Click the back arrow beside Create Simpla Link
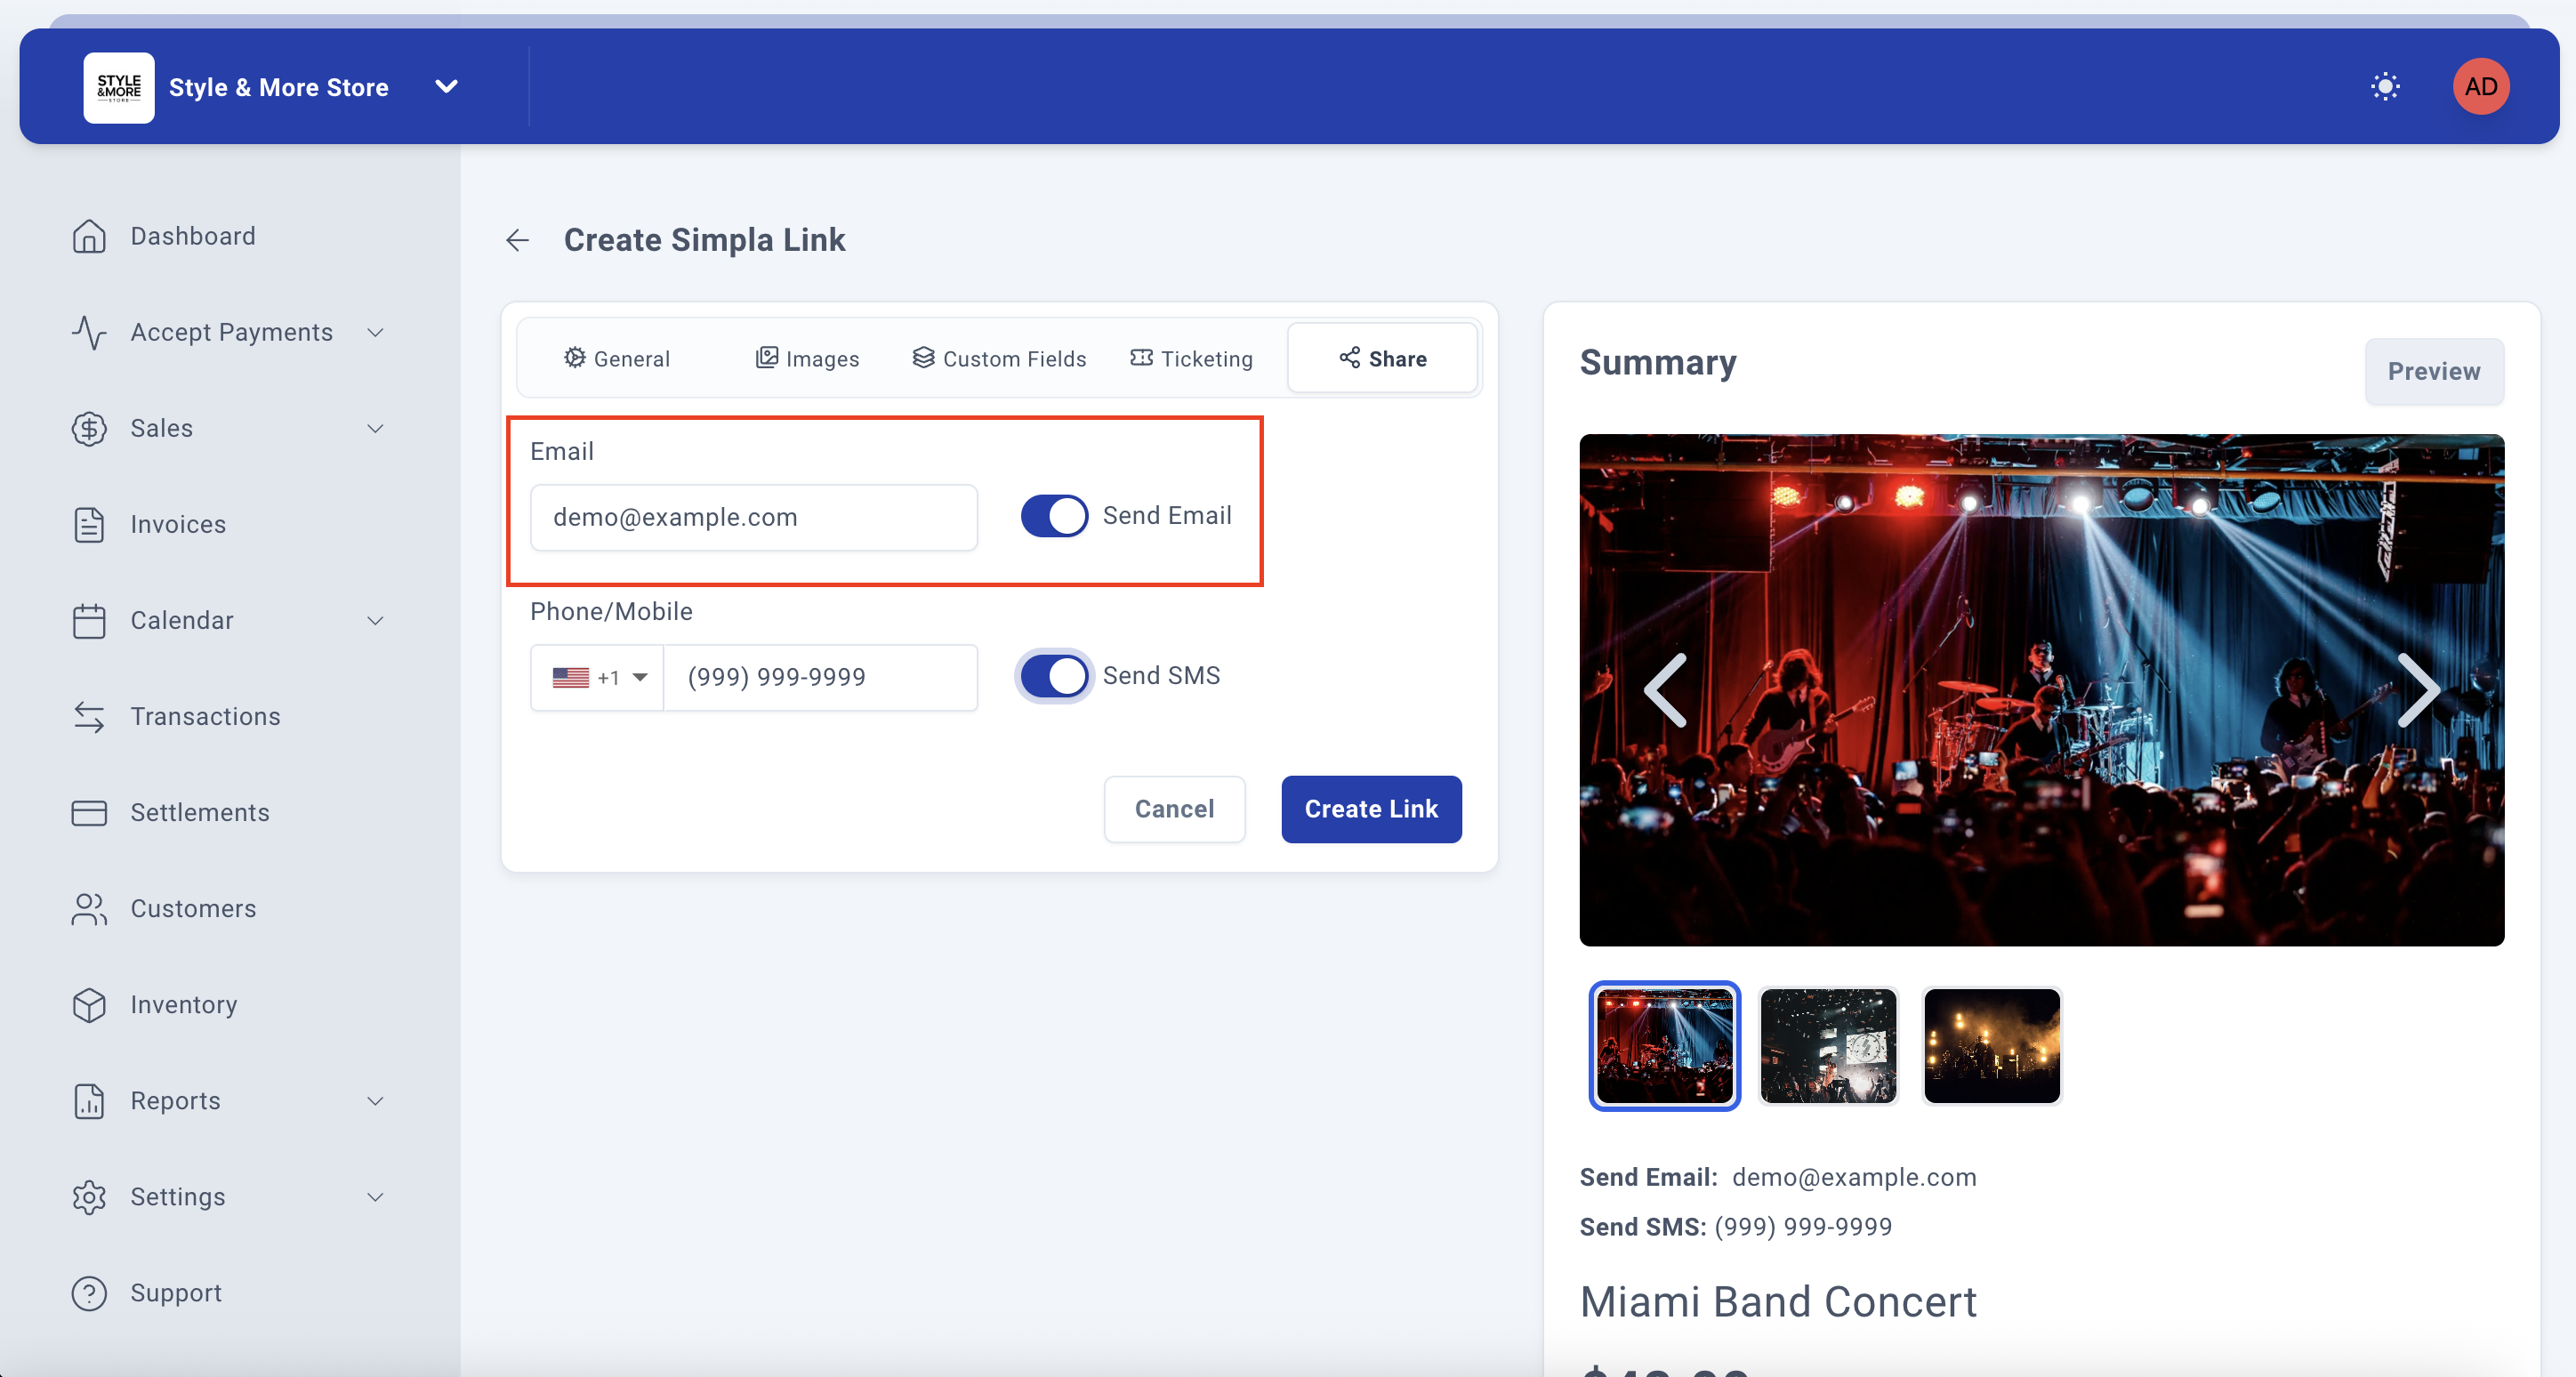 click(517, 240)
